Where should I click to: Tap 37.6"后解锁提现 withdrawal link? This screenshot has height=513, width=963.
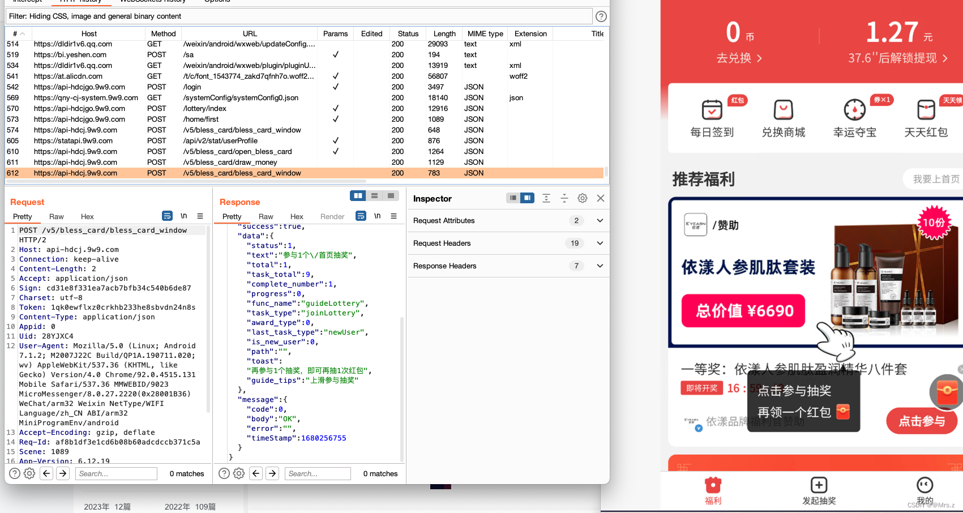tap(898, 58)
